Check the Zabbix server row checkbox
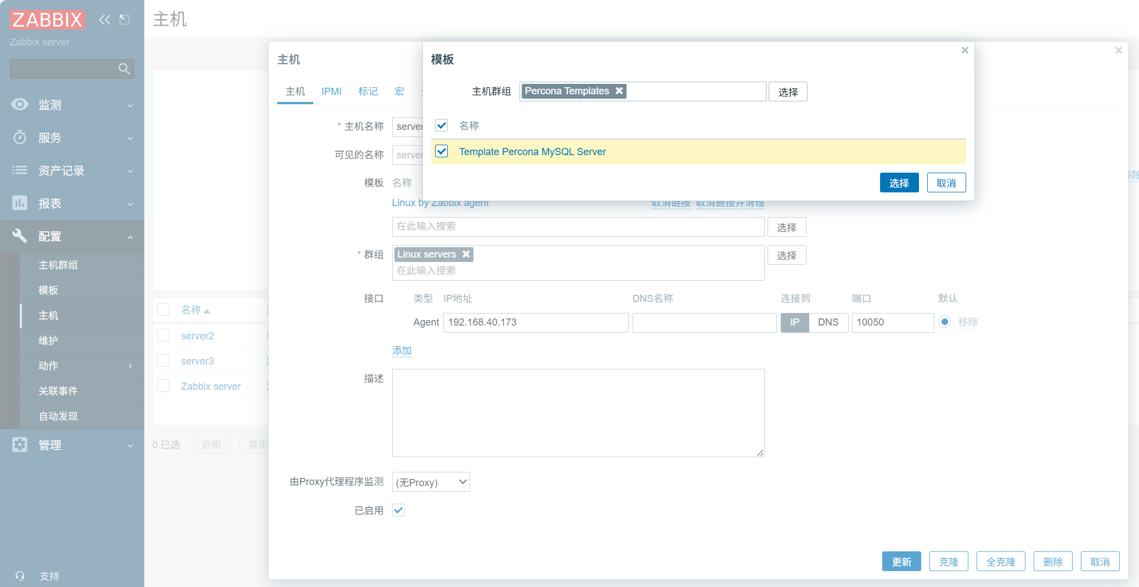1139x587 pixels. click(x=163, y=386)
